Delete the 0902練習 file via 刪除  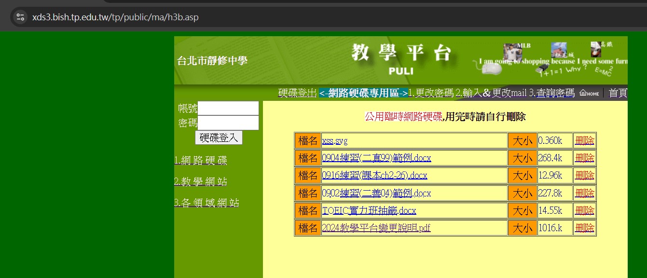[x=584, y=194]
